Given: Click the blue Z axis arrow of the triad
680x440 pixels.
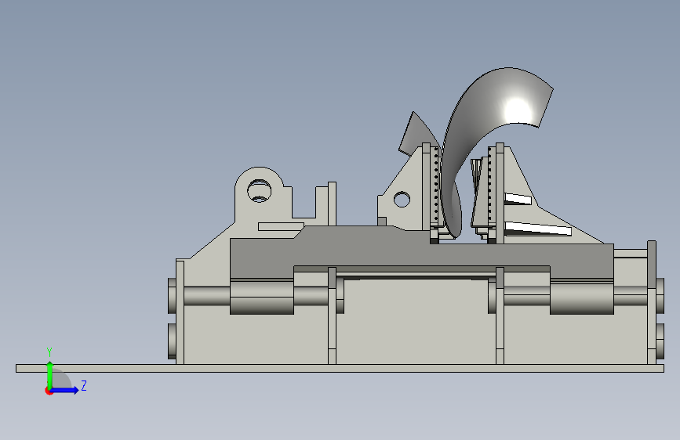Looking at the screenshot, I should tap(66, 390).
